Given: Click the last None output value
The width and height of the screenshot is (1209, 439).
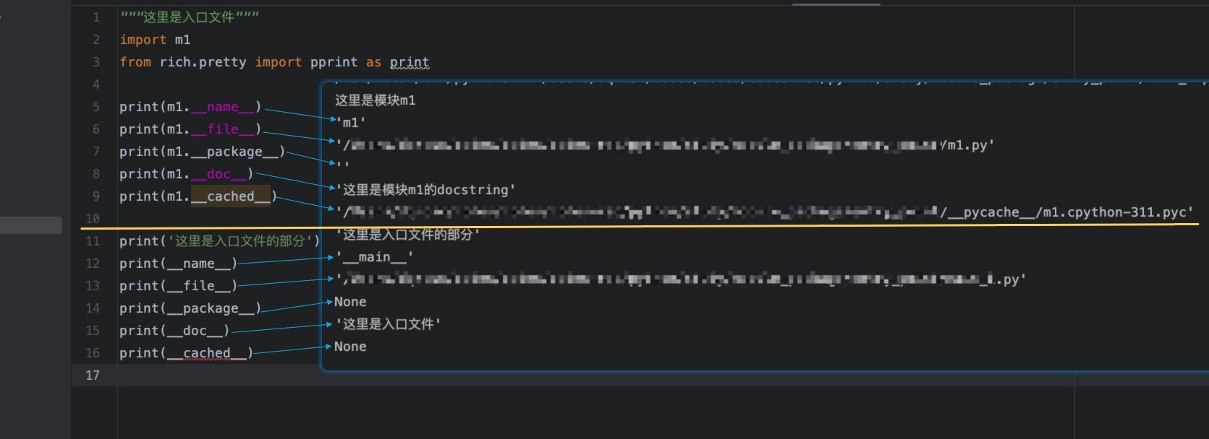Looking at the screenshot, I should pos(350,347).
